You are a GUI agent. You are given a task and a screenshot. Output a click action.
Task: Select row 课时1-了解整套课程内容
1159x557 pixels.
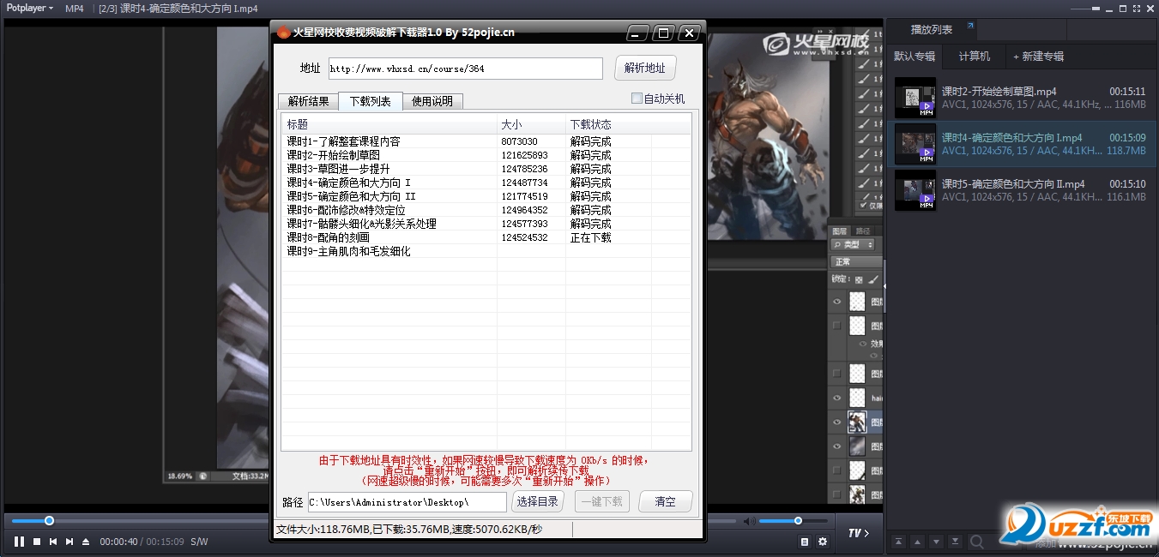(x=486, y=141)
